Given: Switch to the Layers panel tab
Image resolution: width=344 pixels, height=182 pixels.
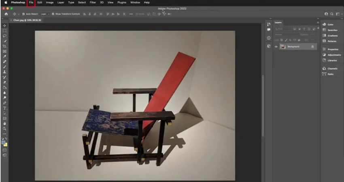Looking at the screenshot, I should [278, 23].
